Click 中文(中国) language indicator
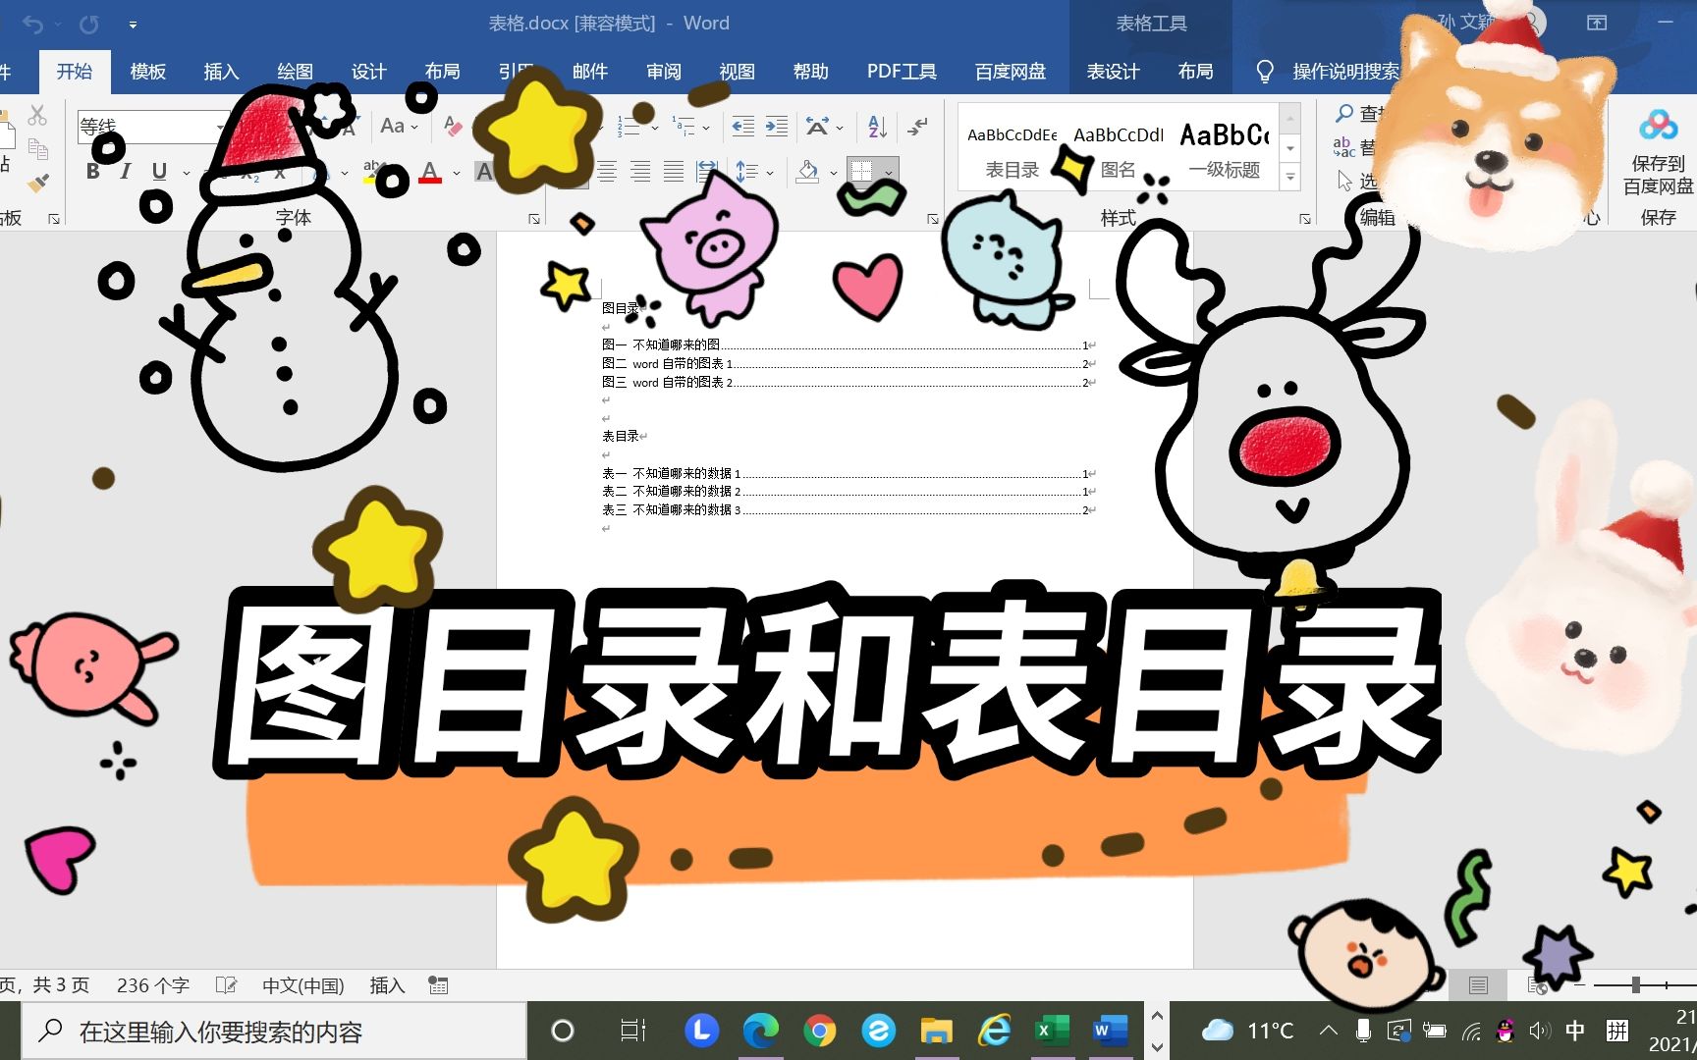Viewport: 1697px width, 1060px height. (303, 985)
